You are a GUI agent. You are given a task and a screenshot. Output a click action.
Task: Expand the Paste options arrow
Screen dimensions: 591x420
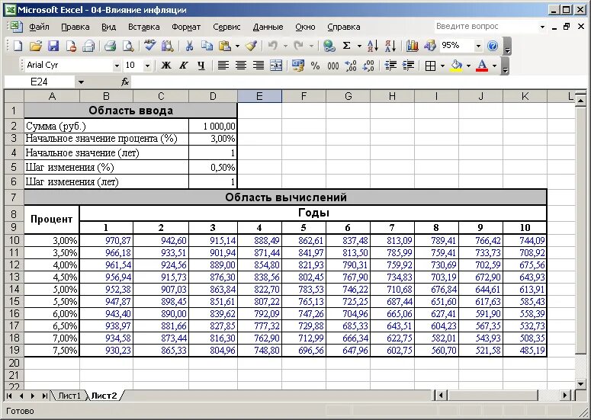click(237, 46)
